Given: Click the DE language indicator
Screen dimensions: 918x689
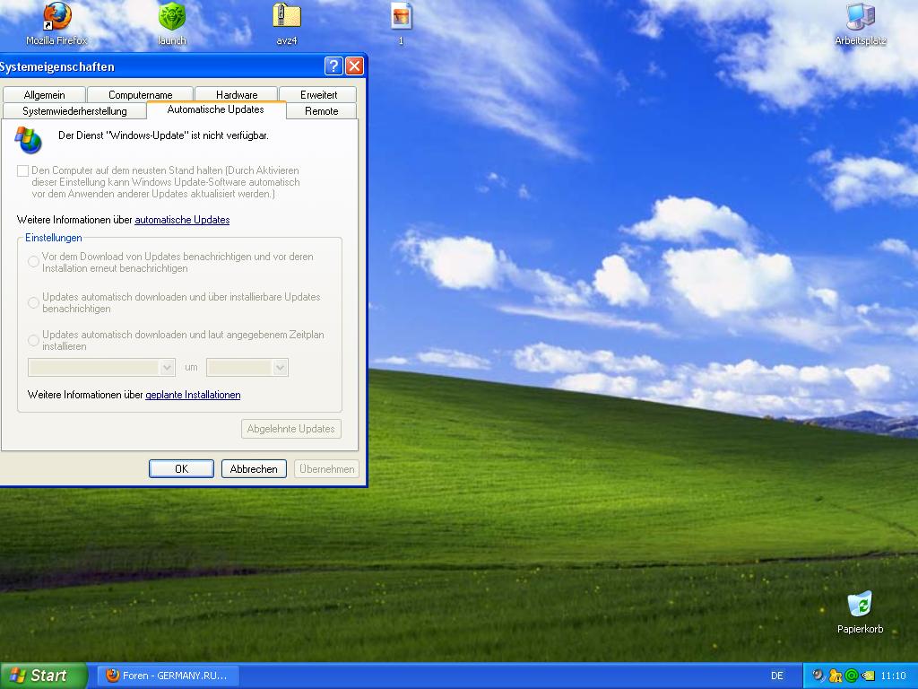Looking at the screenshot, I should click(x=777, y=676).
